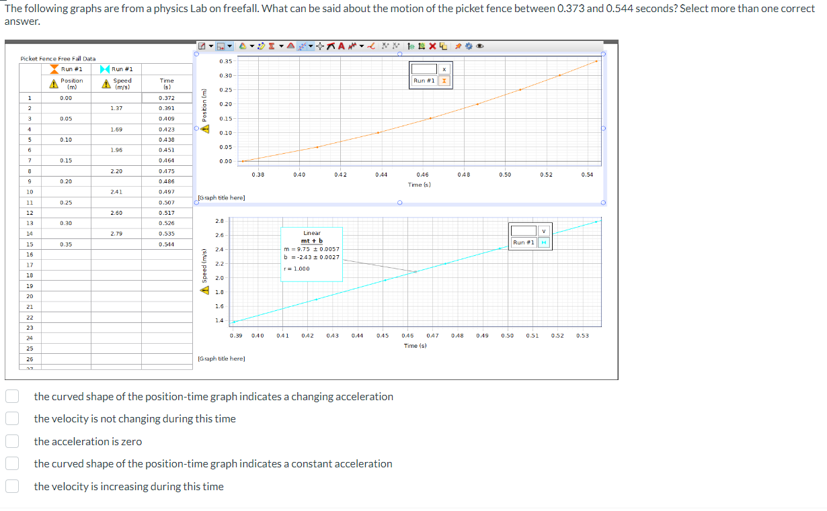Click the orange hourglass Run #1 symbol in position legend
The image size is (827, 511).
(444, 81)
